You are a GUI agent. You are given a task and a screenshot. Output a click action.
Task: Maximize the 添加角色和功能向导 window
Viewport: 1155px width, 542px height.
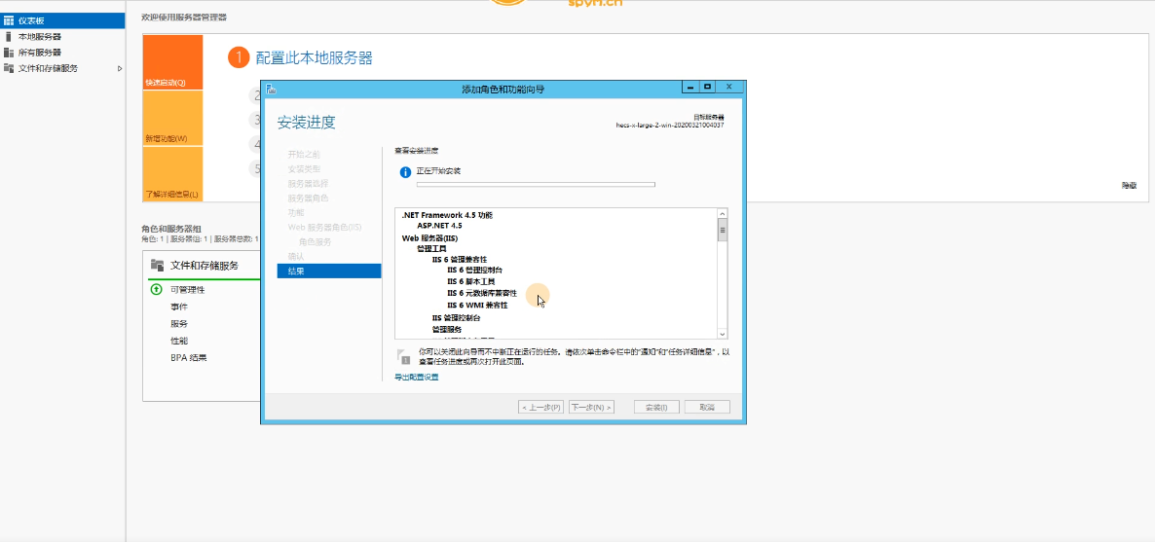coord(708,87)
